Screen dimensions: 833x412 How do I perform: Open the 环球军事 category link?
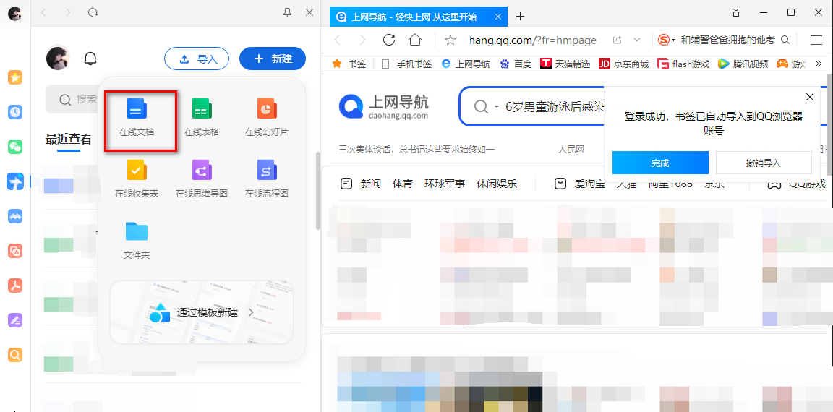tap(445, 184)
